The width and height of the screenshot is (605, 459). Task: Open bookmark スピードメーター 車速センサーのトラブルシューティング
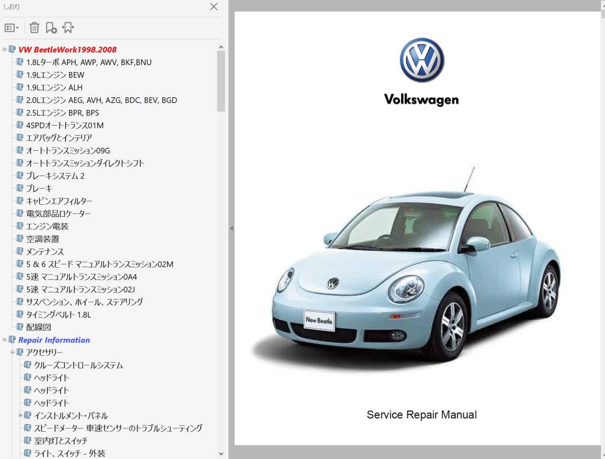pos(118,428)
